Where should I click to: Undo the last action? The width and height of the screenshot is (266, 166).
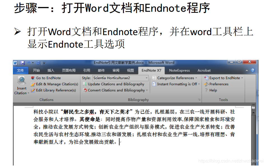click(x=29, y=63)
